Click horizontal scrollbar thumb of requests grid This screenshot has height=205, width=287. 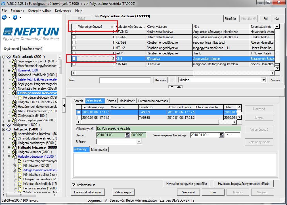click(135, 73)
